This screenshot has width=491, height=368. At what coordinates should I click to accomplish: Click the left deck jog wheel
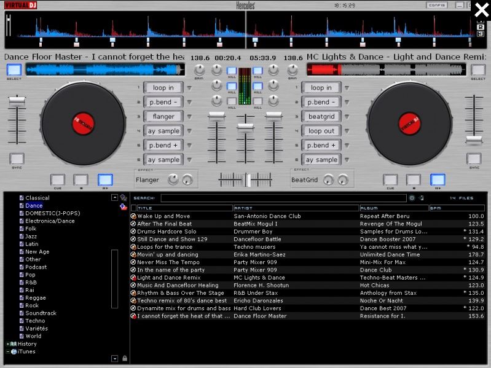tap(83, 123)
